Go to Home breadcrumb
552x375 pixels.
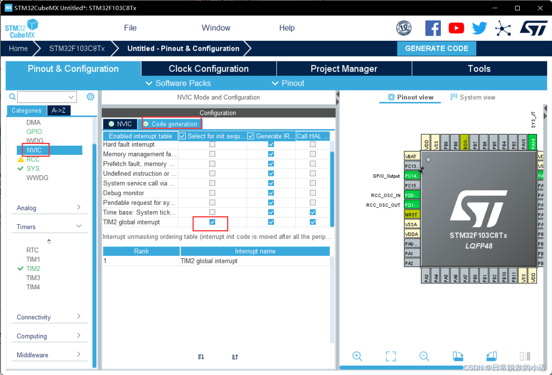point(18,49)
